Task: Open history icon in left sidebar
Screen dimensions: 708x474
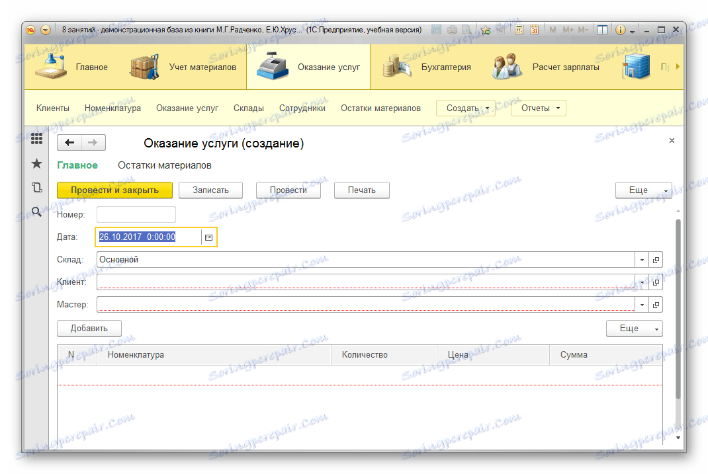Action: [36, 187]
